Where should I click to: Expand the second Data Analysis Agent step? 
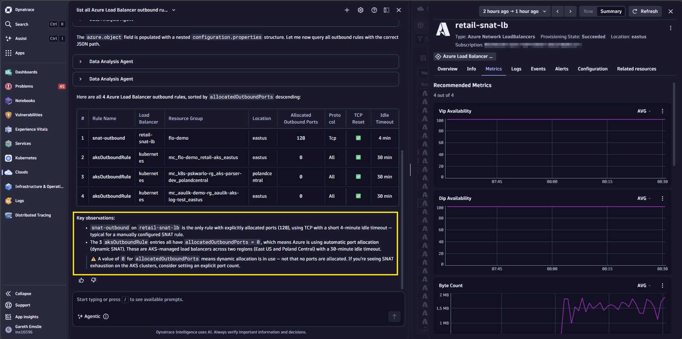pyautogui.click(x=236, y=79)
